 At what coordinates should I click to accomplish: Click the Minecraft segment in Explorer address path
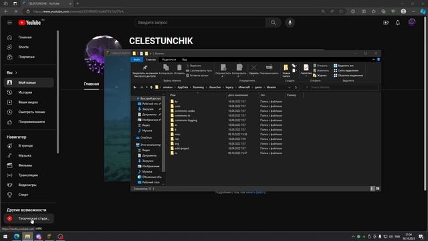coord(244,88)
